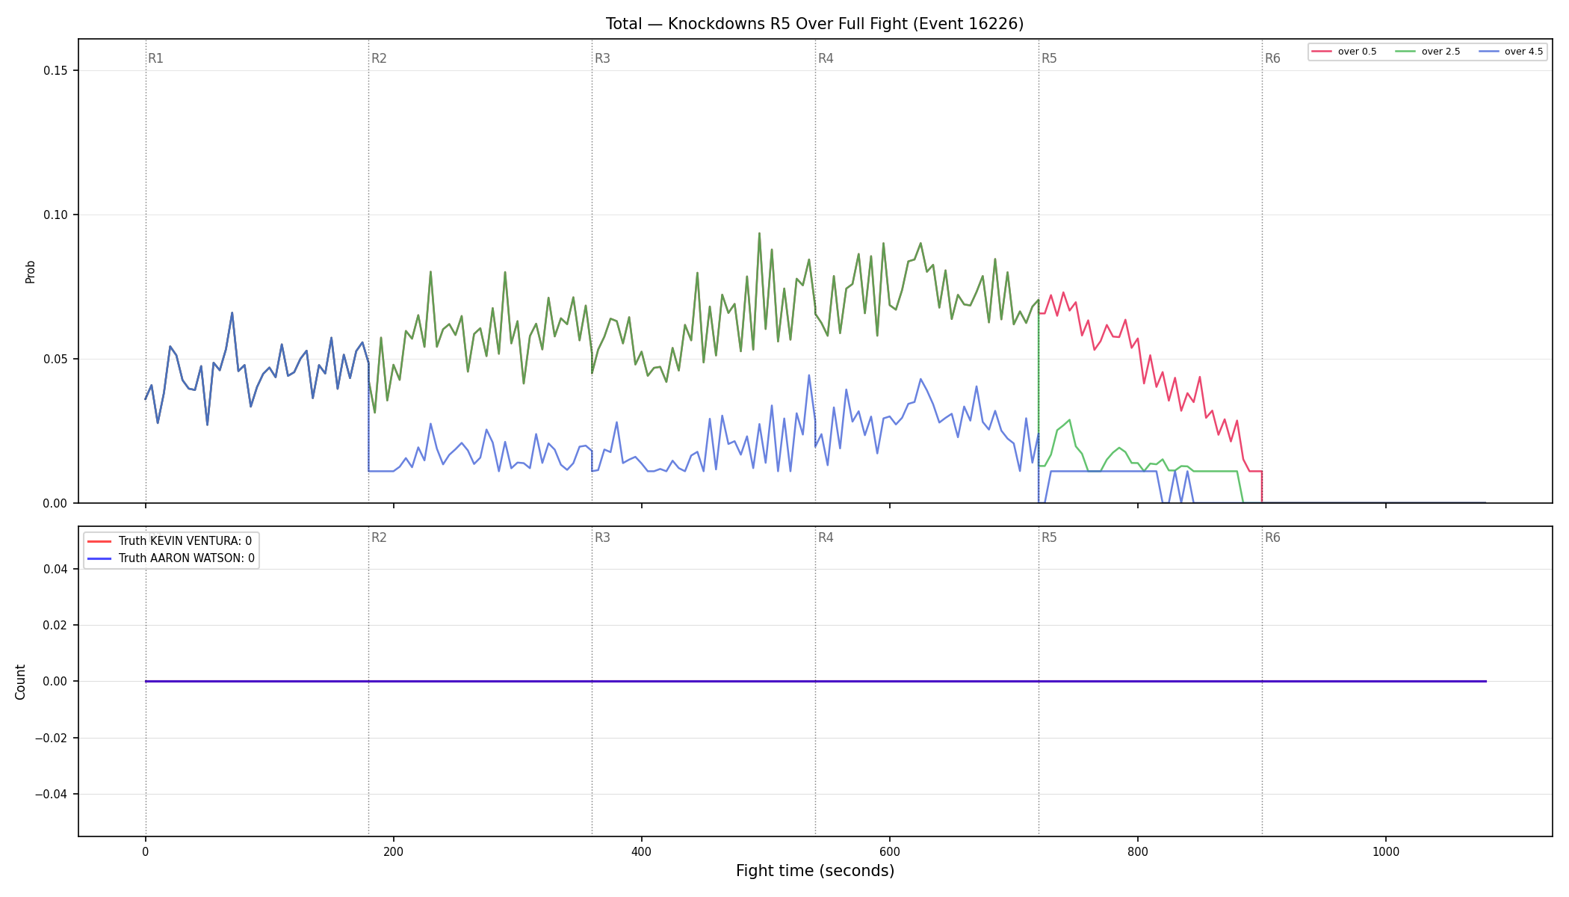Image resolution: width=1569 pixels, height=897 pixels.
Task: Click the 600 tick on the x-axis
Action: click(x=889, y=851)
